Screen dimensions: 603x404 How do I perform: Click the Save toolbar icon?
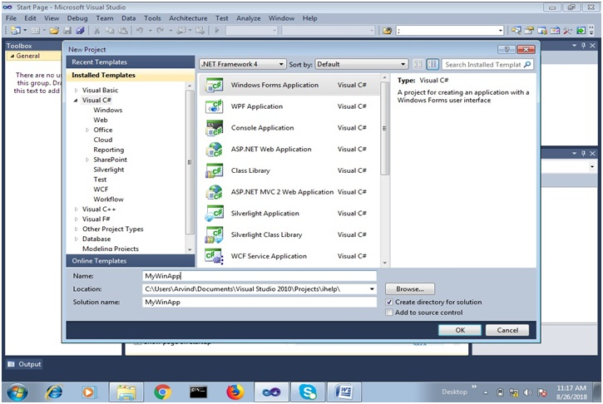coord(67,31)
